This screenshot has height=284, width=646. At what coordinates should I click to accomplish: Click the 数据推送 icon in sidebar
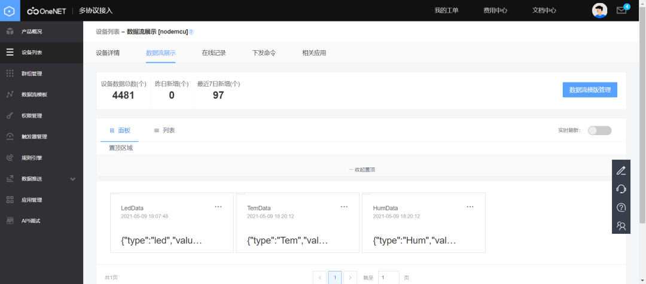click(x=10, y=179)
